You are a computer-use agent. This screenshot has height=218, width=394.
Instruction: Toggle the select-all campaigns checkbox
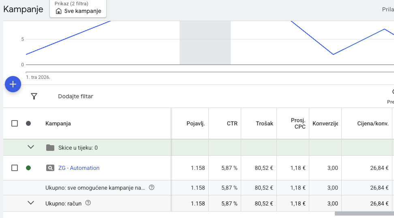click(x=15, y=123)
